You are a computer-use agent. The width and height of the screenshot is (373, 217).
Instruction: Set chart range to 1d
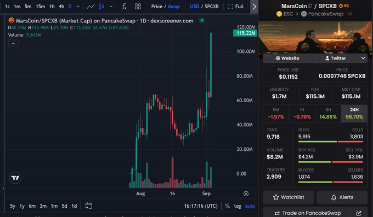(x=74, y=206)
